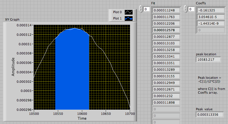Select Fit value 0.000312206
Viewport: 228px width, 124px height.
tap(166, 23)
